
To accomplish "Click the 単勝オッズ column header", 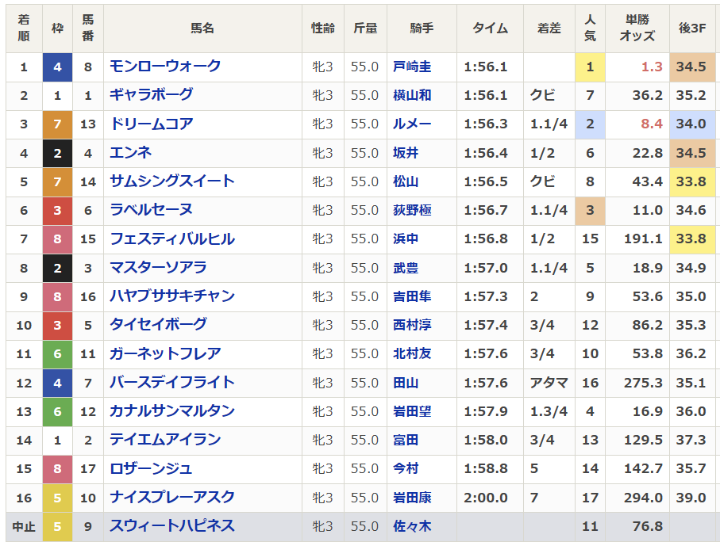I will [x=637, y=28].
